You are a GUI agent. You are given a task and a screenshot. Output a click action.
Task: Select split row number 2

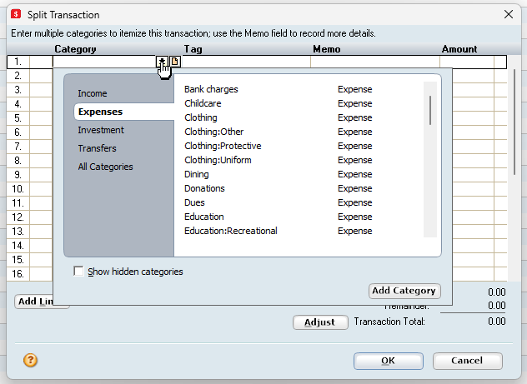tap(18, 76)
